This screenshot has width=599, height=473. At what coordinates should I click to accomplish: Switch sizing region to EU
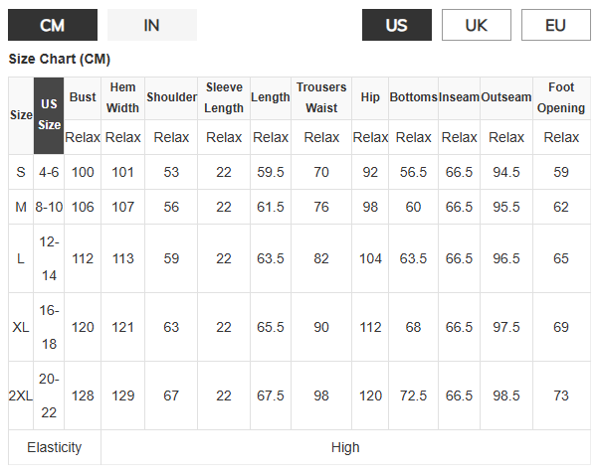click(556, 25)
